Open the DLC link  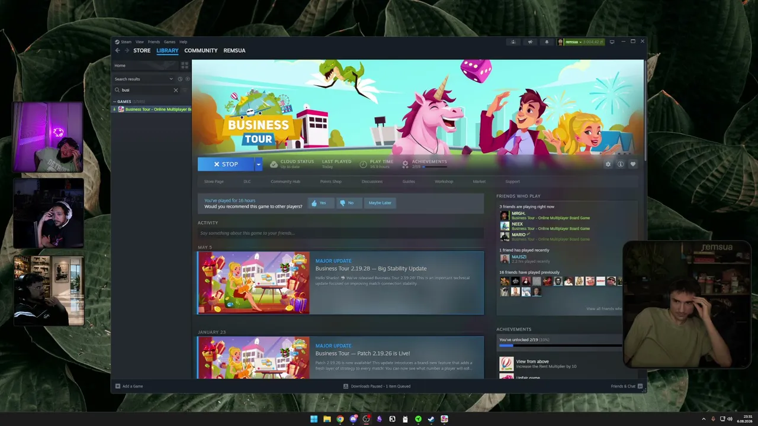click(247, 182)
